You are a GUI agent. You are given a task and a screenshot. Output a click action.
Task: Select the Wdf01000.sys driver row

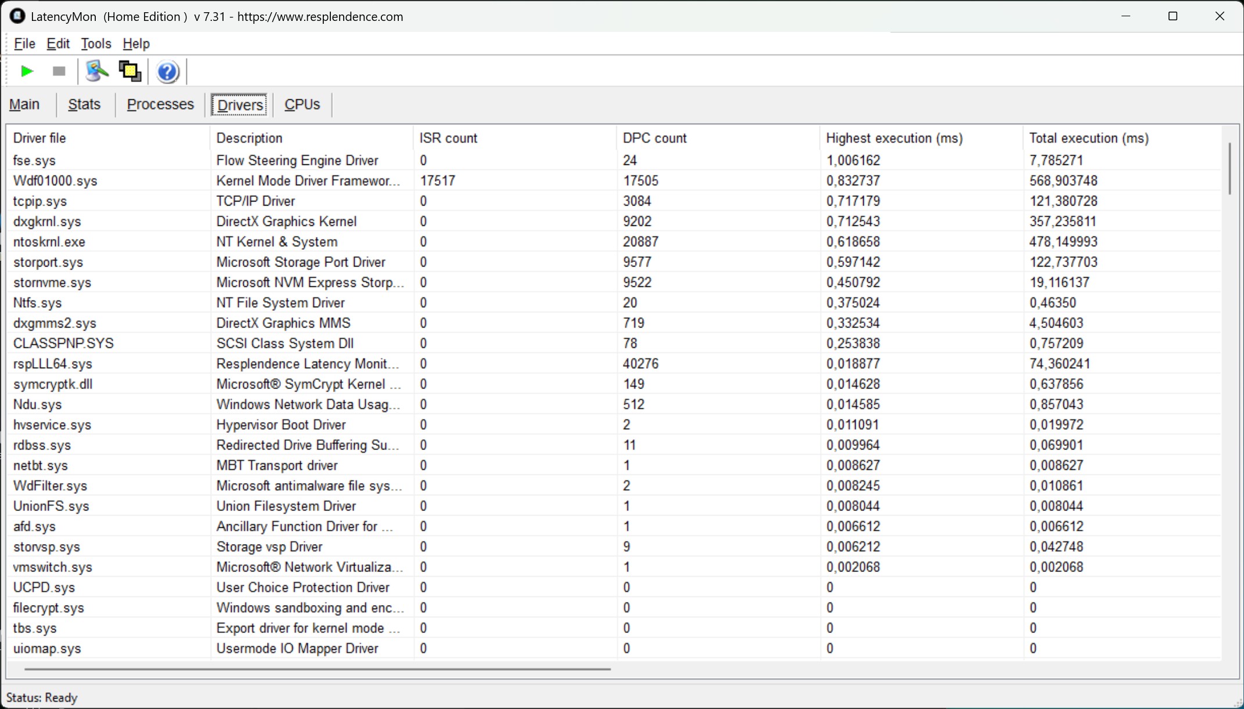click(x=55, y=181)
